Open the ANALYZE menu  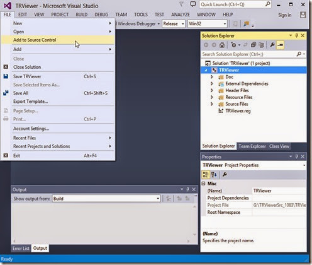[x=181, y=15]
